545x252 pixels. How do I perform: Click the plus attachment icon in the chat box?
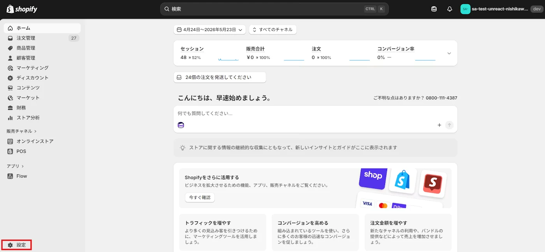point(440,125)
